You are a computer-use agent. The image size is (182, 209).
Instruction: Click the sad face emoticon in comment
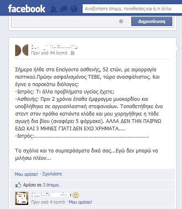[x=76, y=195]
